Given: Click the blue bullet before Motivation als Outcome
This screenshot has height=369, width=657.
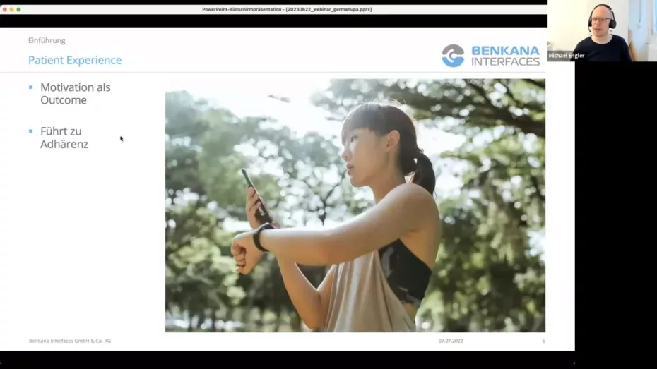Looking at the screenshot, I should pos(30,87).
